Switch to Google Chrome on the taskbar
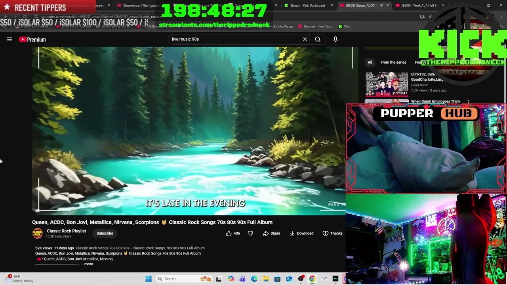The image size is (507, 285). click(x=312, y=279)
